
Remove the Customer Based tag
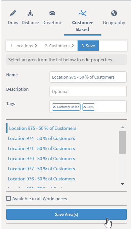coord(54,107)
